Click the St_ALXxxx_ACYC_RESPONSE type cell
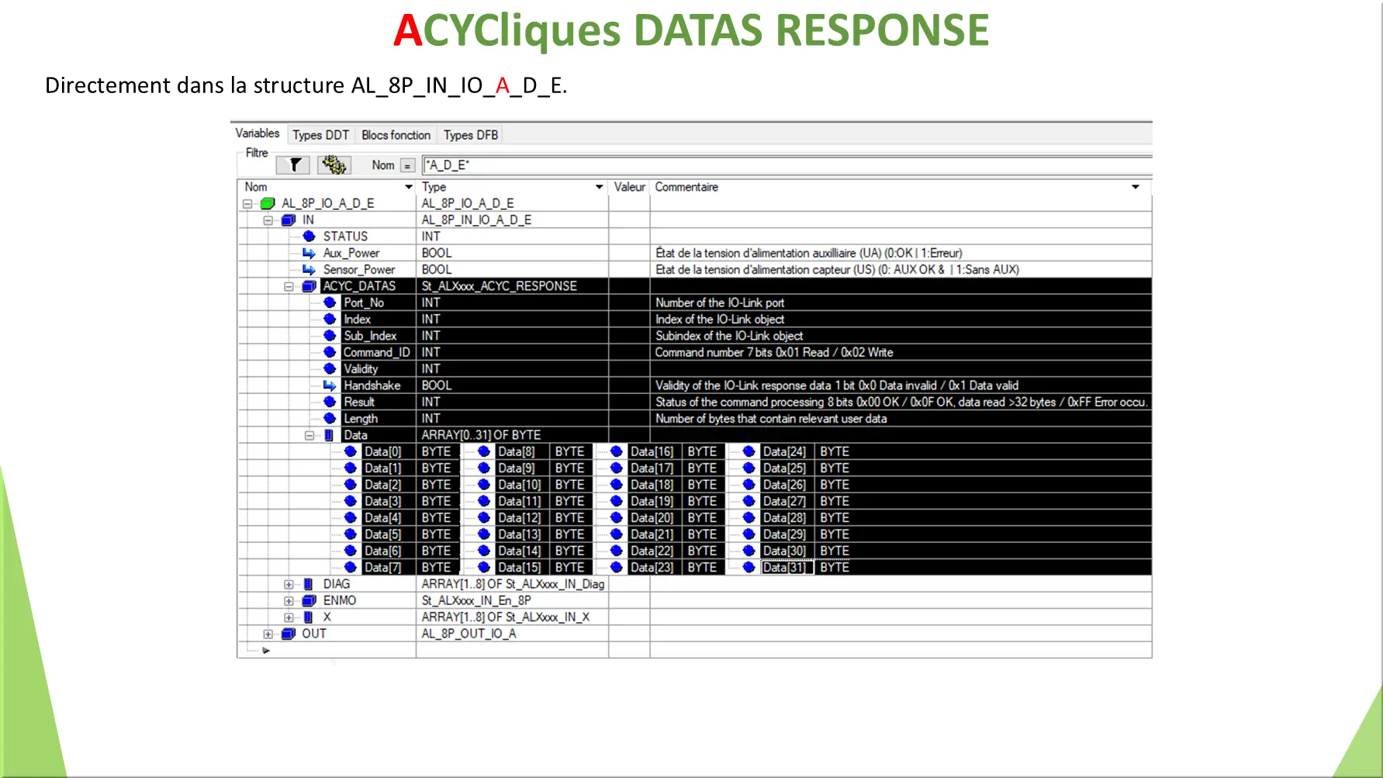This screenshot has width=1383, height=778. (x=512, y=286)
